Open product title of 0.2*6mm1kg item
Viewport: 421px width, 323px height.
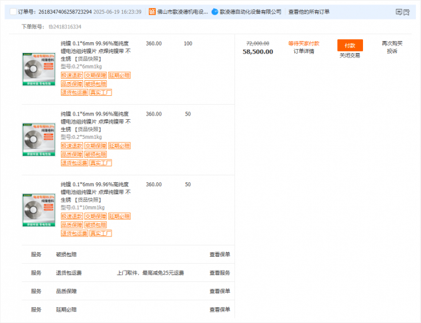pos(96,51)
